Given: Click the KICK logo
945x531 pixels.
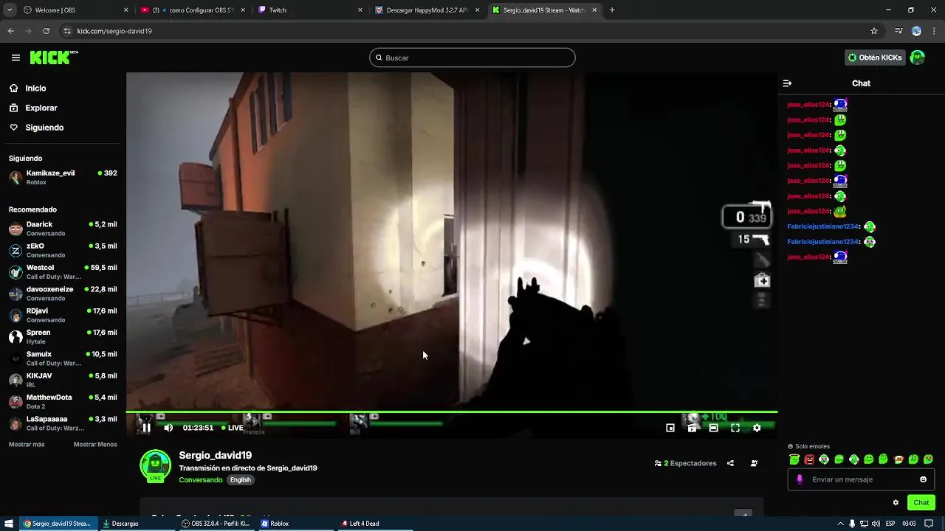Looking at the screenshot, I should [x=54, y=58].
